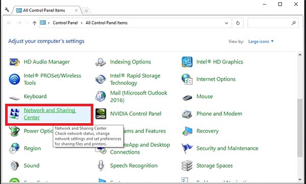Click the All Control Panel Items breadcrumb
This screenshot has height=184, width=306.
107,23
